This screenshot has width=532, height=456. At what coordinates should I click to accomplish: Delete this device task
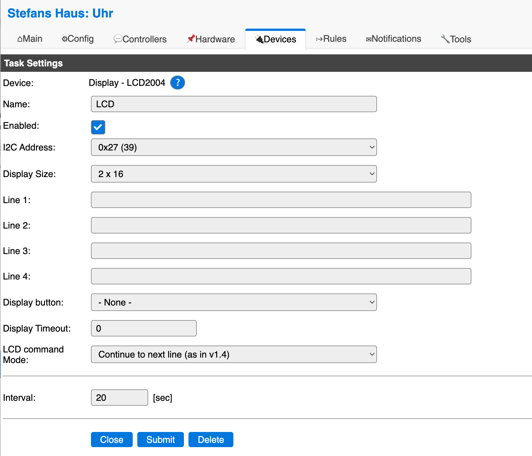click(x=211, y=439)
